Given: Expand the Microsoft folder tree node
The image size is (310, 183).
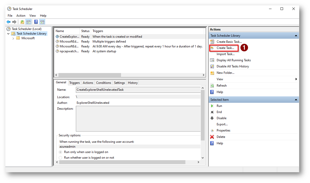Looking at the screenshot, I should click(13, 38).
